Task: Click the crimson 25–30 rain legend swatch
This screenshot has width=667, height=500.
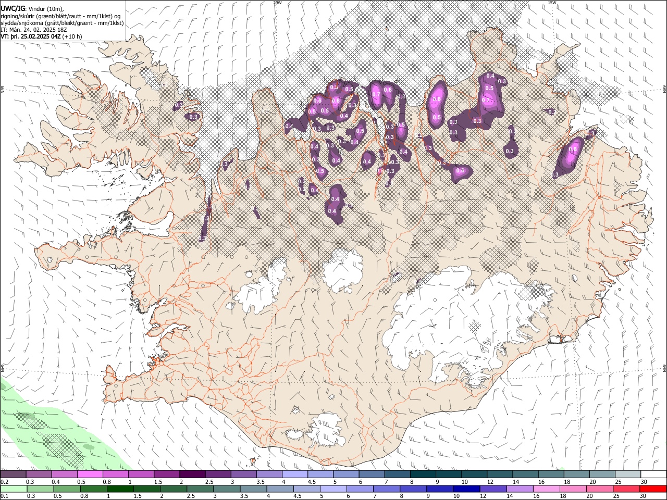Action: coord(626,489)
